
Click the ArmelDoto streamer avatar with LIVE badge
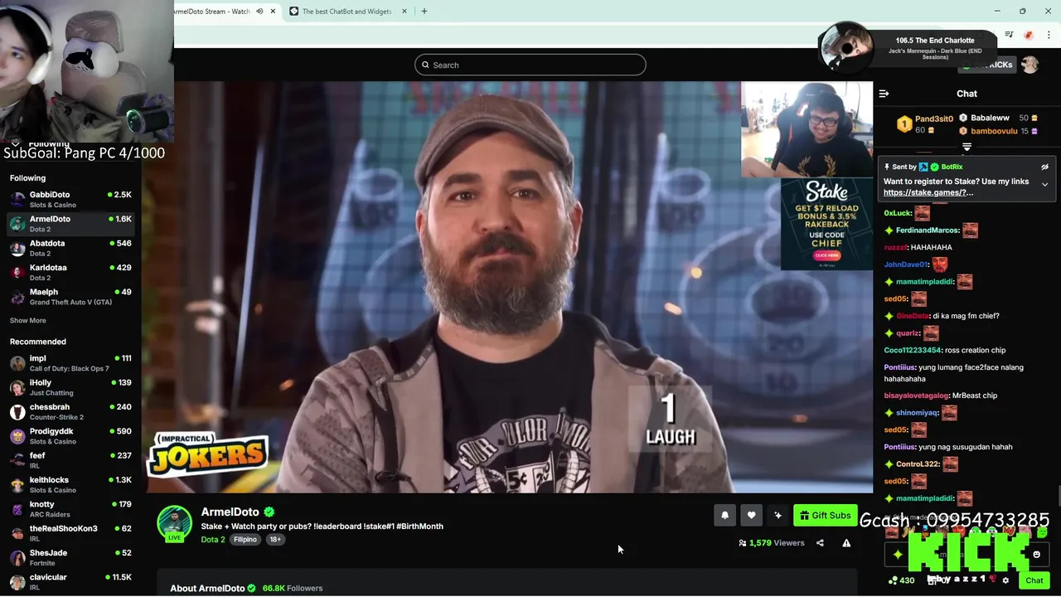pyautogui.click(x=174, y=523)
